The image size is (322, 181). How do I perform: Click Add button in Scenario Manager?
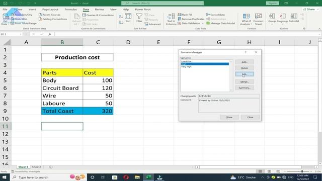245,62
